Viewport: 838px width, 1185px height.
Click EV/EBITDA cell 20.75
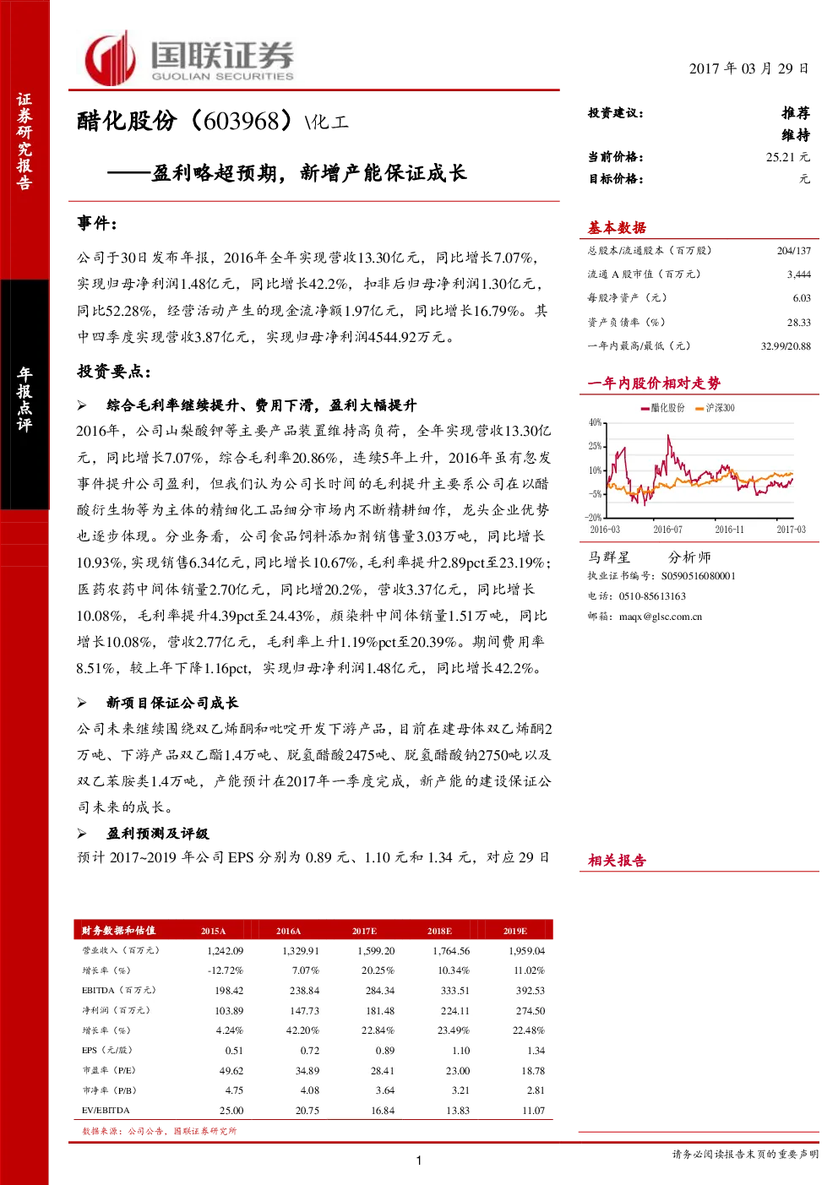(x=307, y=1111)
